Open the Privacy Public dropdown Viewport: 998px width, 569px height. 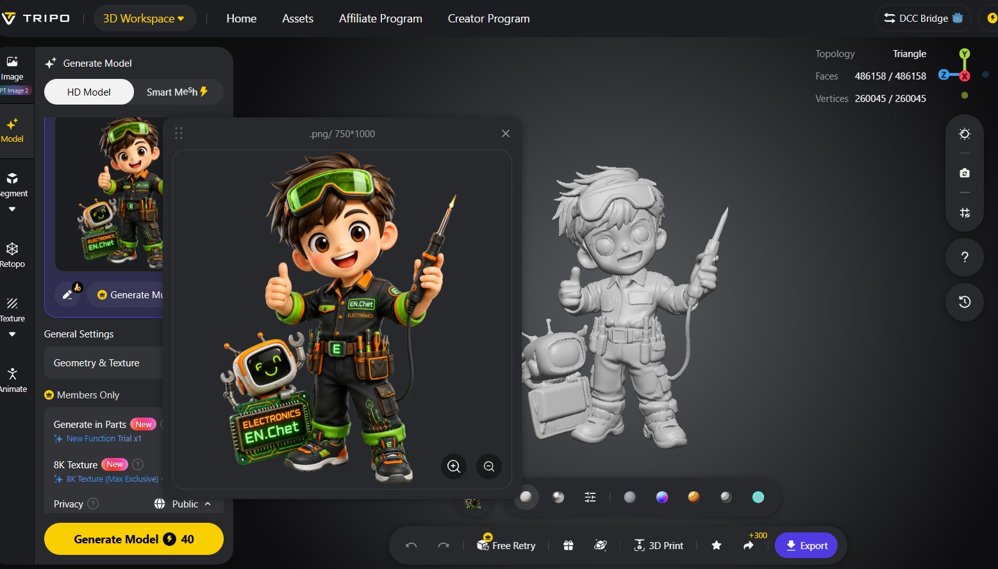tap(183, 504)
